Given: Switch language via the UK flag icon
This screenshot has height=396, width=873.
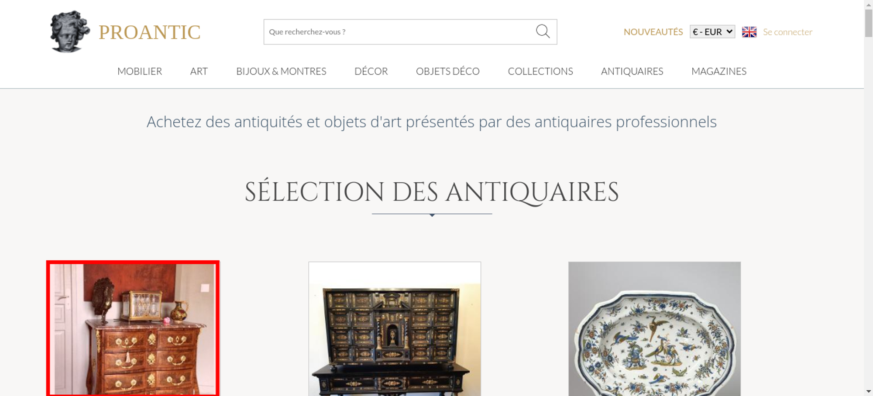Looking at the screenshot, I should click(749, 32).
